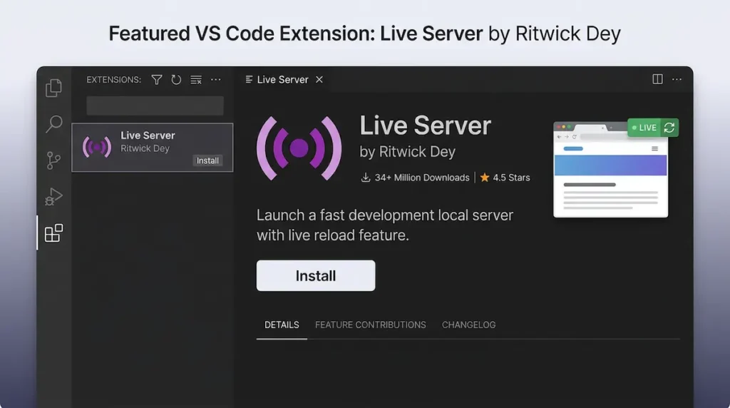Clear extensions search results icon
This screenshot has height=408, width=730.
coord(196,80)
